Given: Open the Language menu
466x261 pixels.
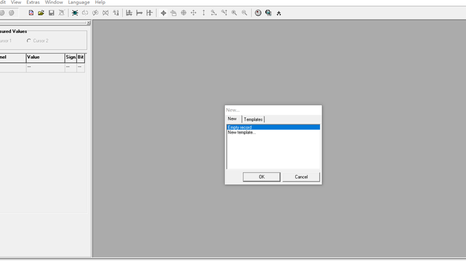Looking at the screenshot, I should click(79, 2).
